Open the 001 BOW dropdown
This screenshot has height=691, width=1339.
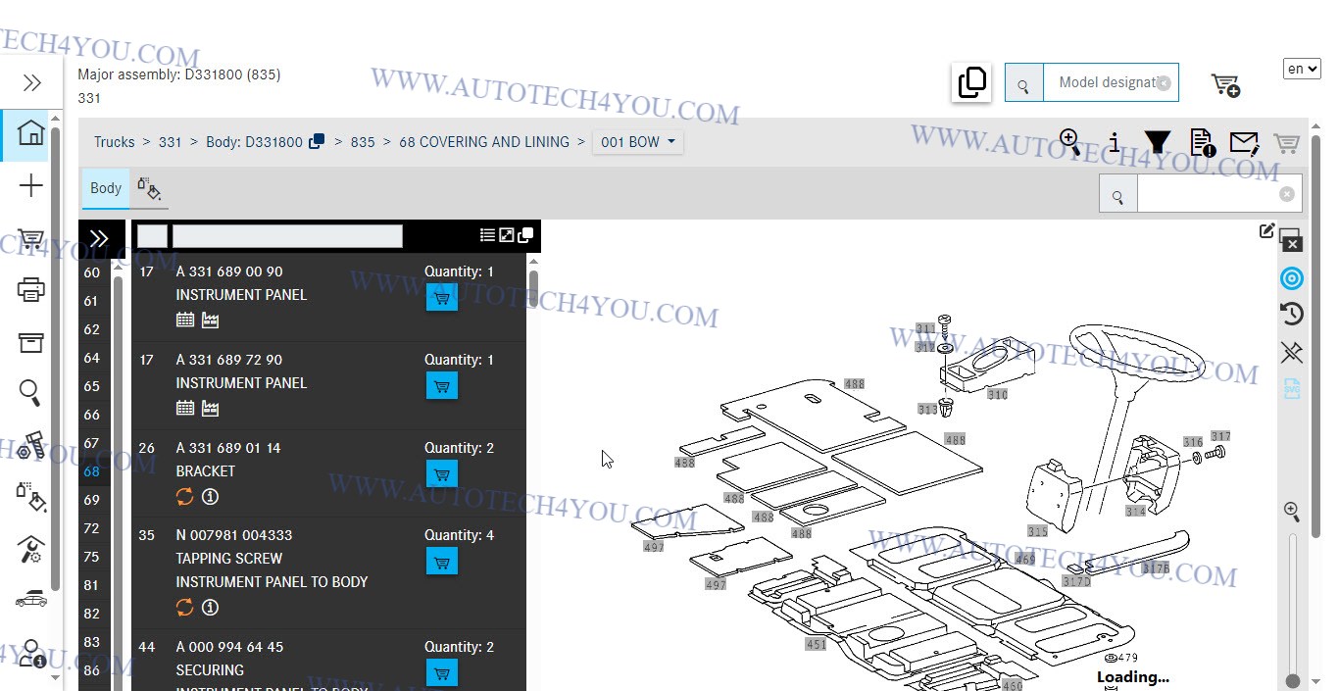tap(638, 142)
